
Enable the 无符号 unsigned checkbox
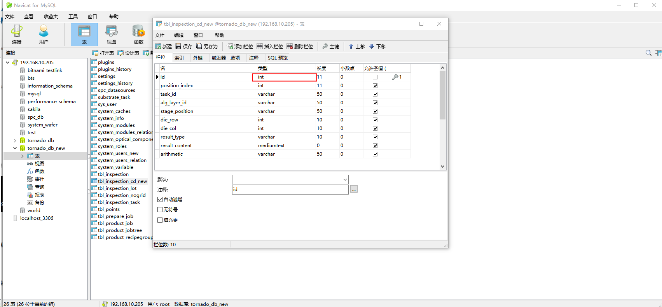[x=160, y=210]
